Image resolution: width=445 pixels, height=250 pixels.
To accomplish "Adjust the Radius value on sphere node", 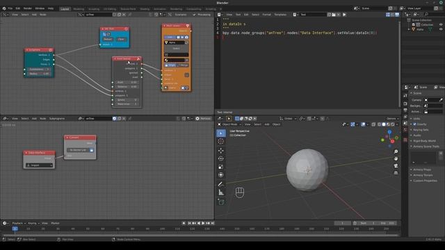I will [x=39, y=74].
